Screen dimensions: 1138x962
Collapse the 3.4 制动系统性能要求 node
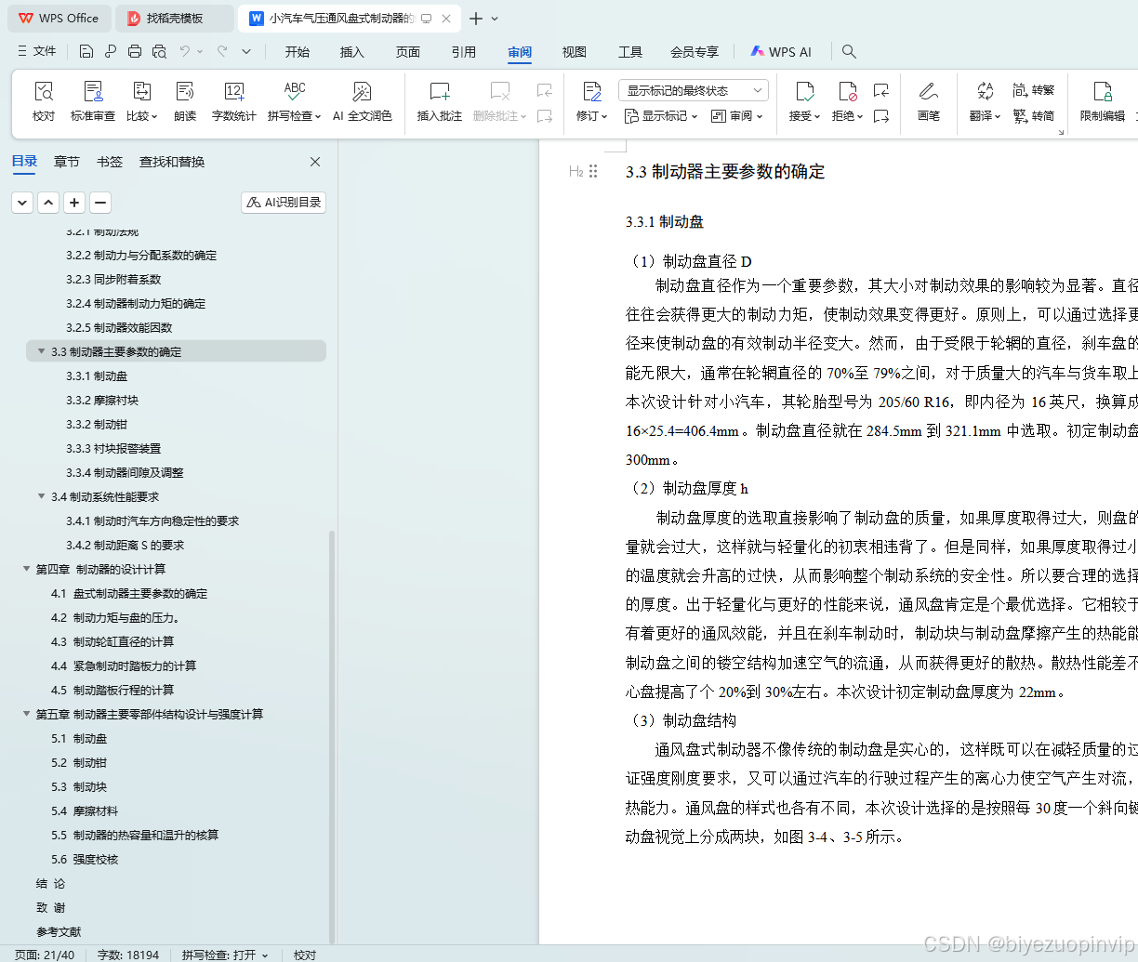pyautogui.click(x=41, y=496)
